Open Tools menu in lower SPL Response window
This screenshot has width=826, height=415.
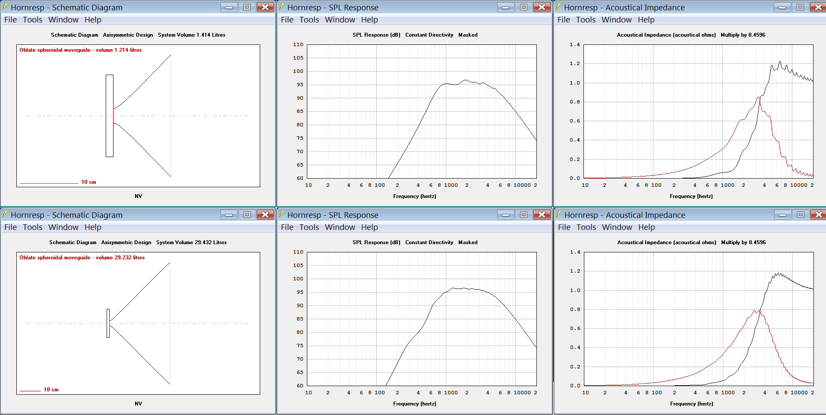[x=309, y=227]
